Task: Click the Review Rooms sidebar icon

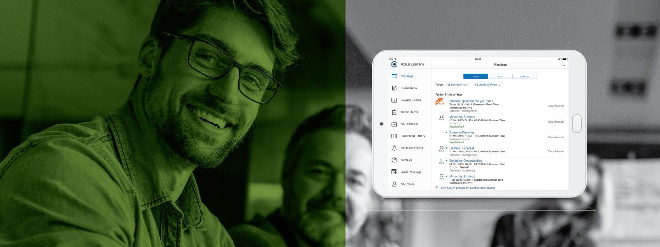Action: click(394, 100)
